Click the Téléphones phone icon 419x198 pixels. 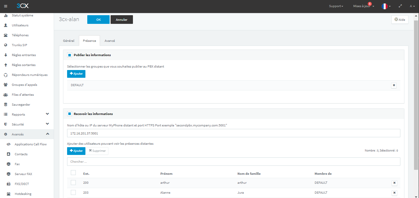(6, 35)
